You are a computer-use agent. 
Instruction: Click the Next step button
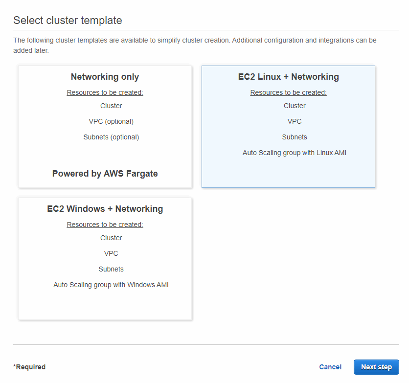(x=376, y=367)
